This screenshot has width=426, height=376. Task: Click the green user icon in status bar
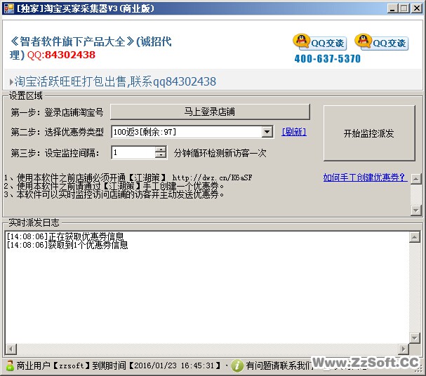(10, 365)
